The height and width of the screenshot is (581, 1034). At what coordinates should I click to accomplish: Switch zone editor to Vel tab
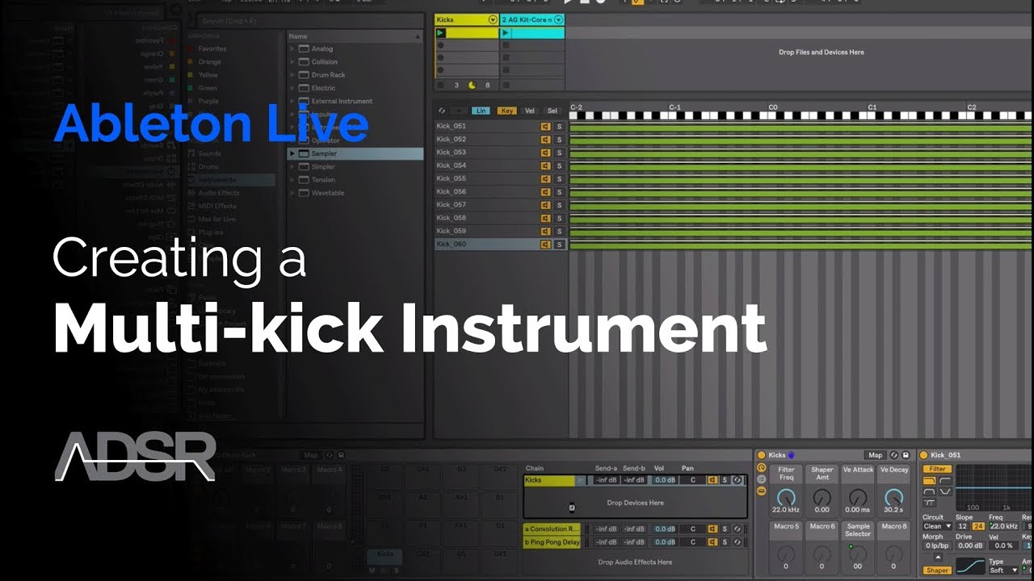(x=530, y=111)
